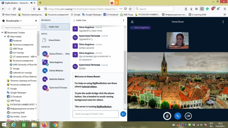The image size is (228, 128).
Task: Share webcam button
Action: coord(188,116)
